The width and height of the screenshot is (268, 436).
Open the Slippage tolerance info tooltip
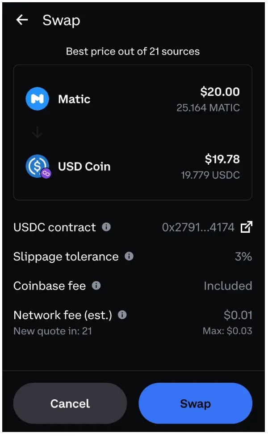pyautogui.click(x=129, y=256)
